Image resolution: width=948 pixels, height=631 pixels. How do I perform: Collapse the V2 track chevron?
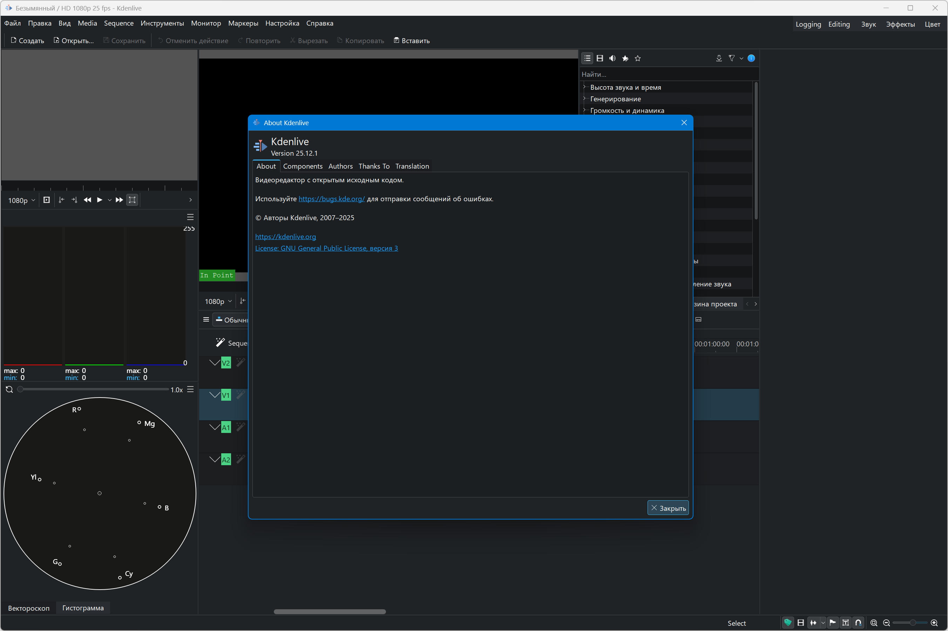(215, 362)
